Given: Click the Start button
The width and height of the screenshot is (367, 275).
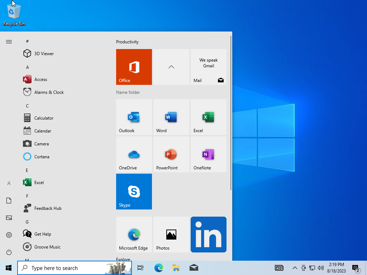Looking at the screenshot, I should pyautogui.click(x=9, y=268).
